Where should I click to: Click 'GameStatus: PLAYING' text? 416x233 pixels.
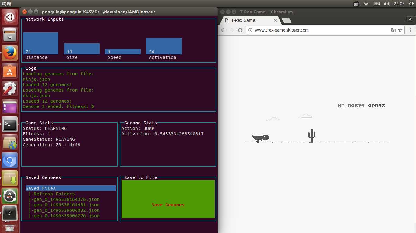click(x=49, y=139)
